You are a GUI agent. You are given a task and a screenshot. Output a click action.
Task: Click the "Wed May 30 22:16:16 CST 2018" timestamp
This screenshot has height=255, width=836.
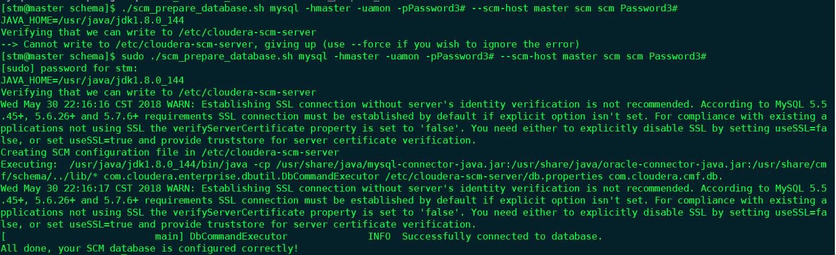pyautogui.click(x=81, y=105)
